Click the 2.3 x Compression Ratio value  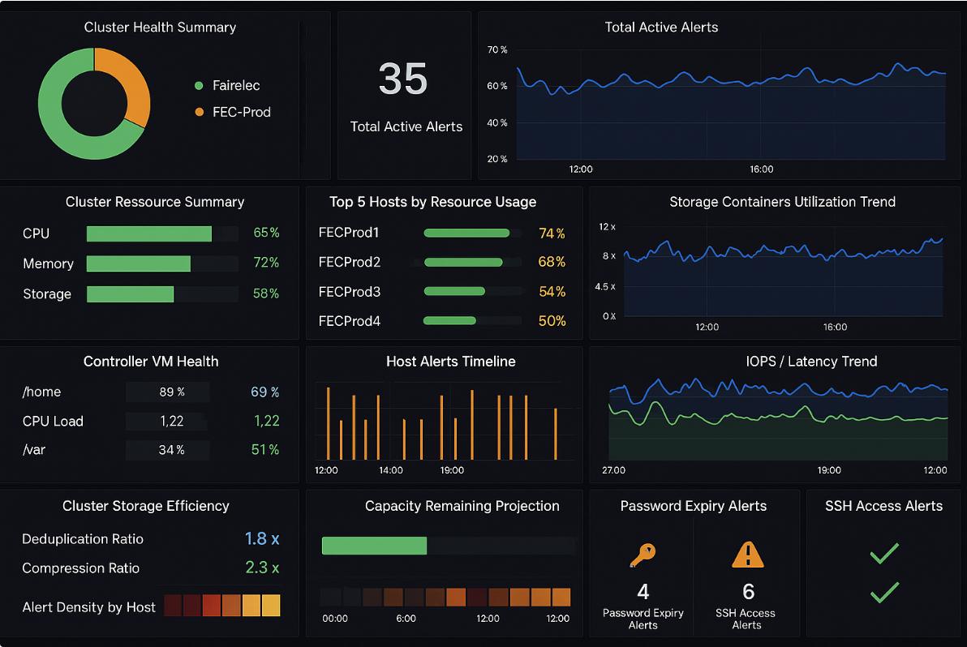[262, 568]
